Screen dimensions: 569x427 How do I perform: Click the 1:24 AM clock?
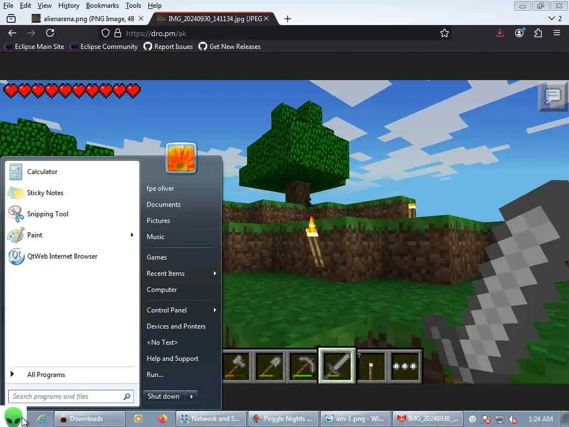pyautogui.click(x=540, y=419)
